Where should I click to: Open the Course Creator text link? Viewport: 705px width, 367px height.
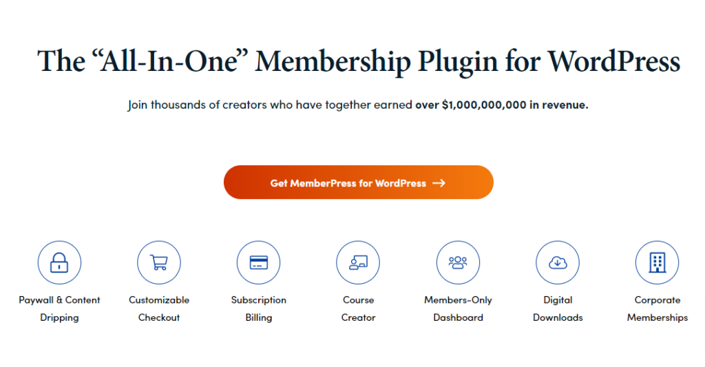coord(358,308)
